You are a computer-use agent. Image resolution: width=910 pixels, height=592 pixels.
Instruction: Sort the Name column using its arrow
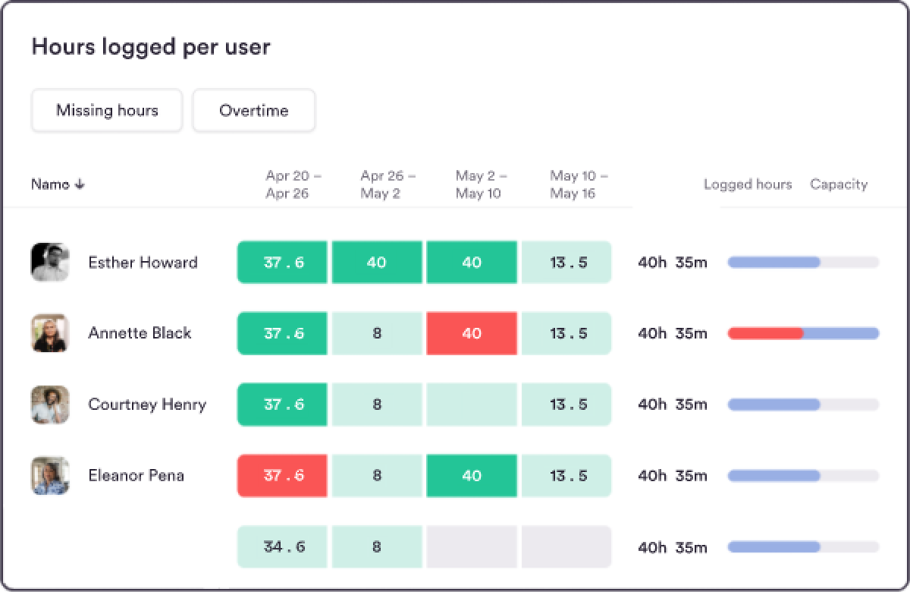[x=80, y=184]
